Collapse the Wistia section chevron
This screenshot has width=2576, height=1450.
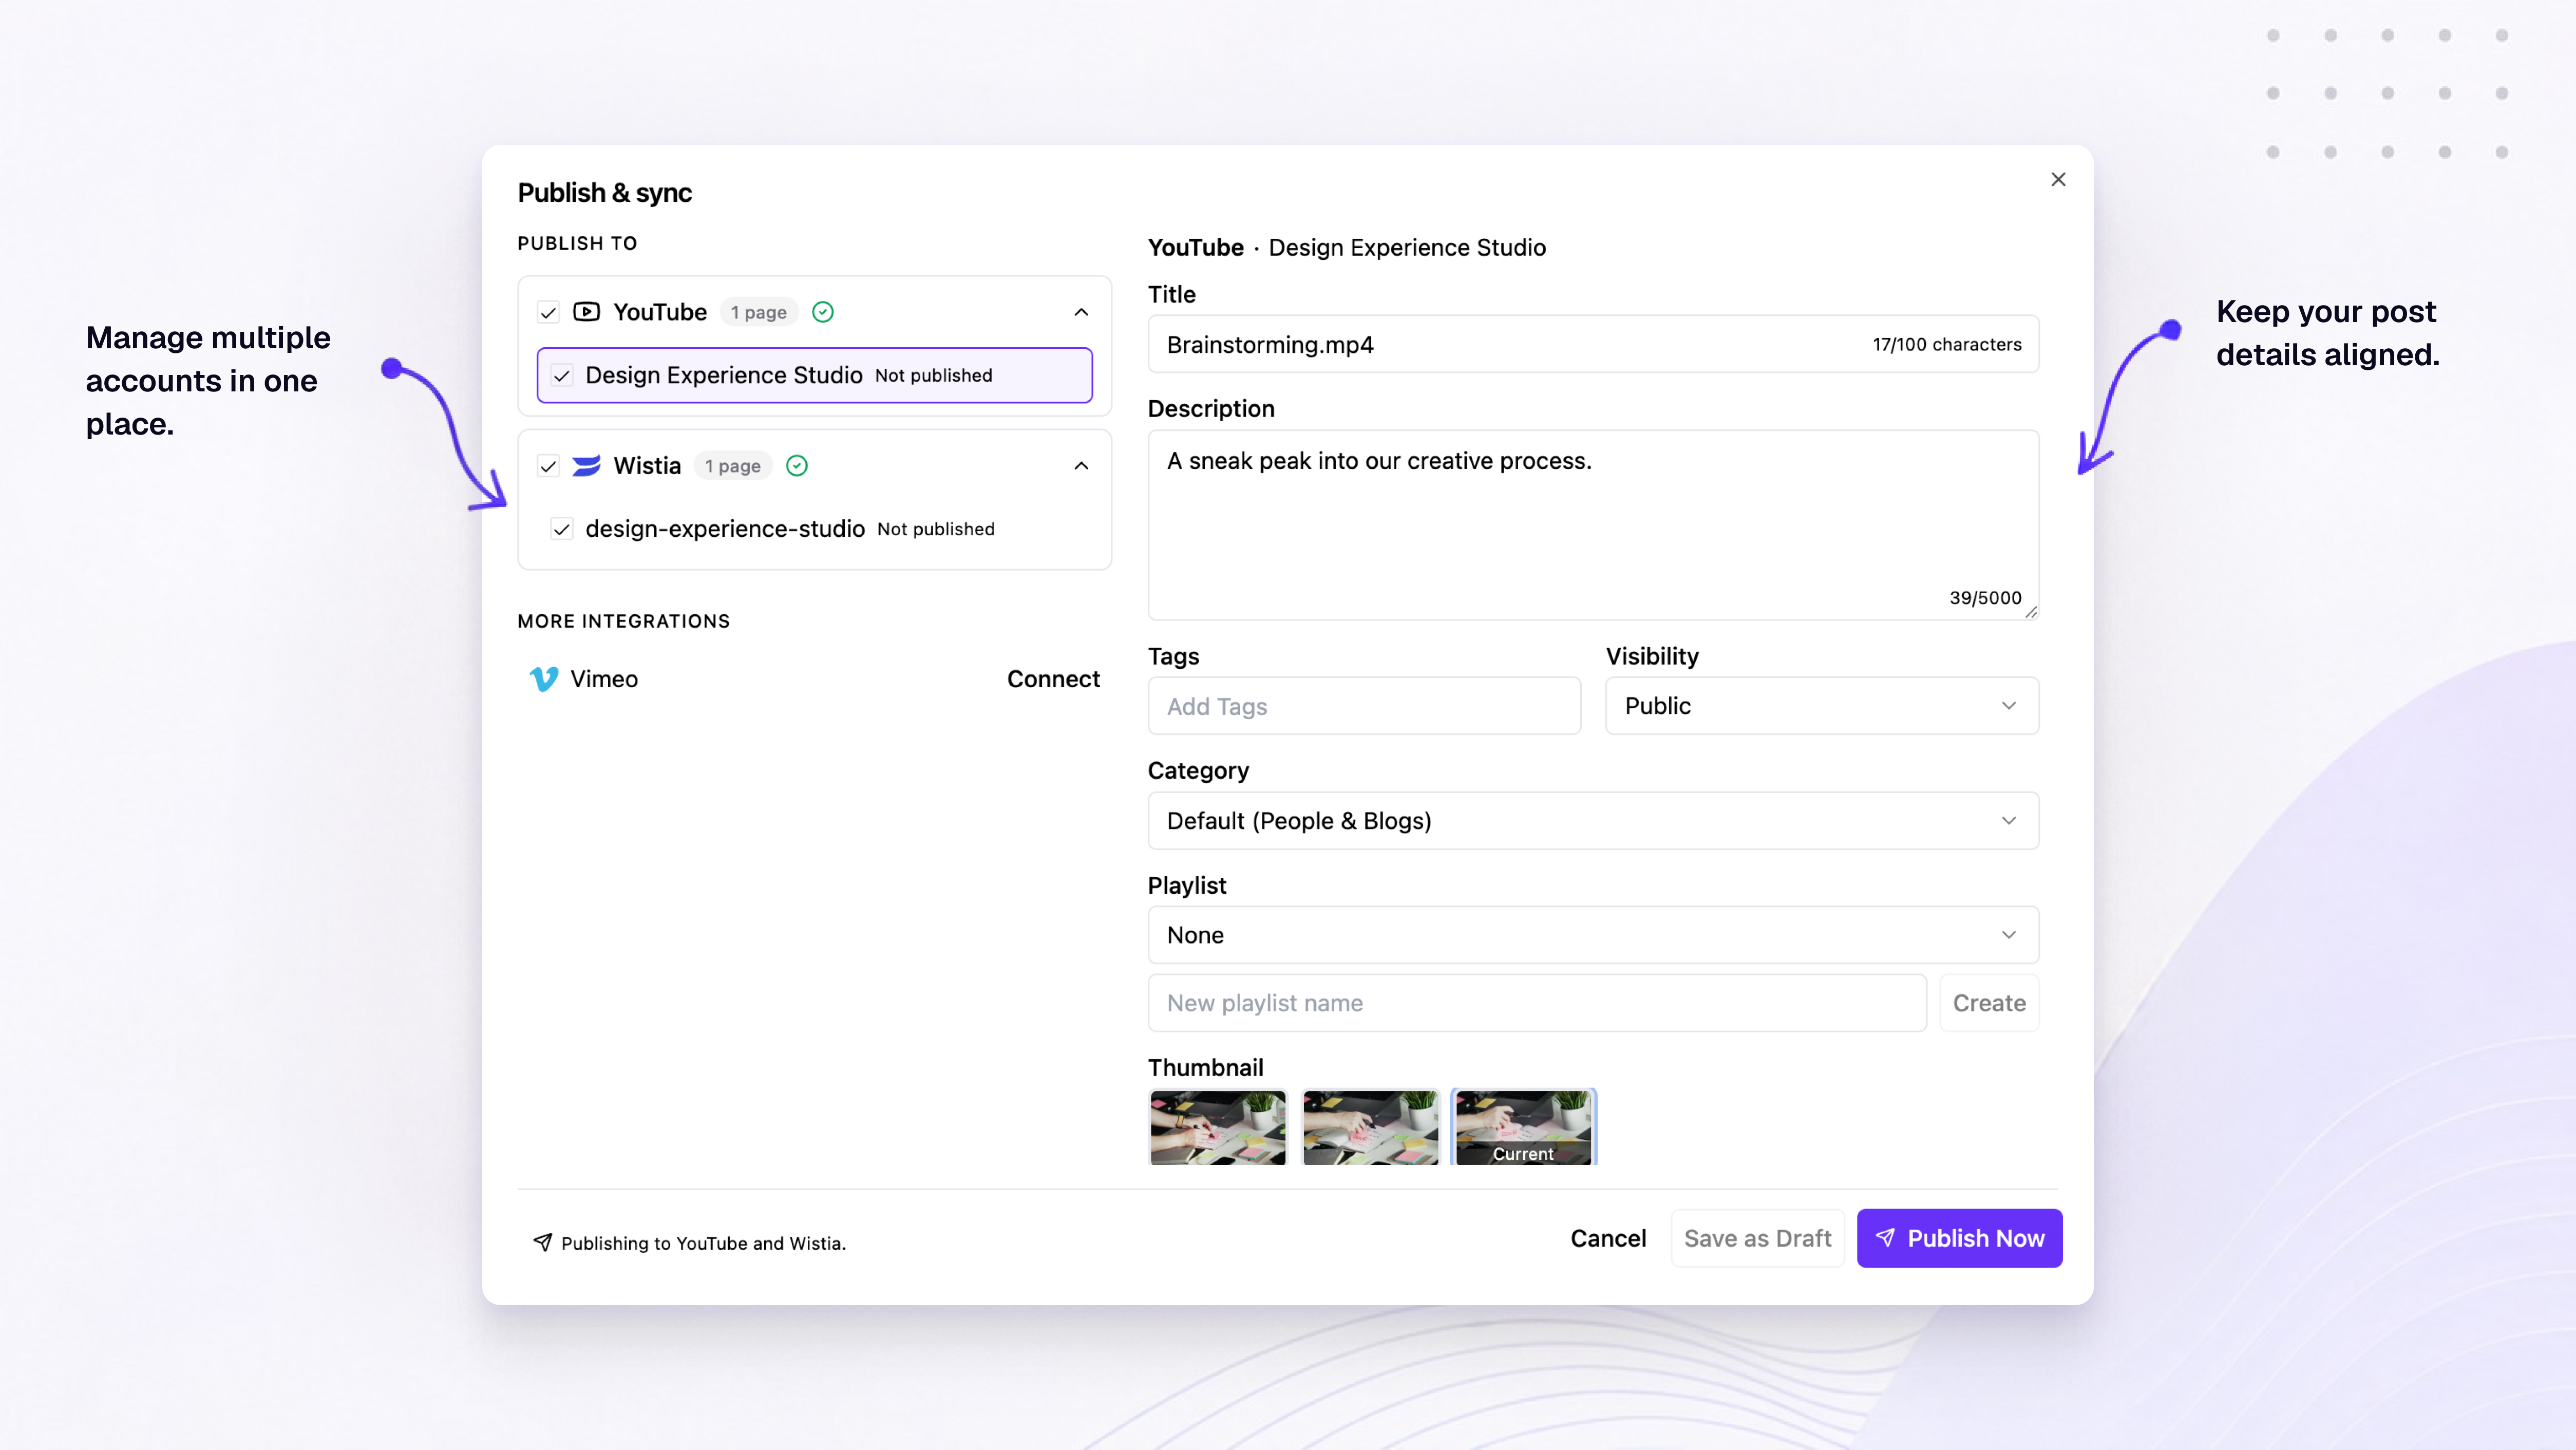pyautogui.click(x=1081, y=466)
